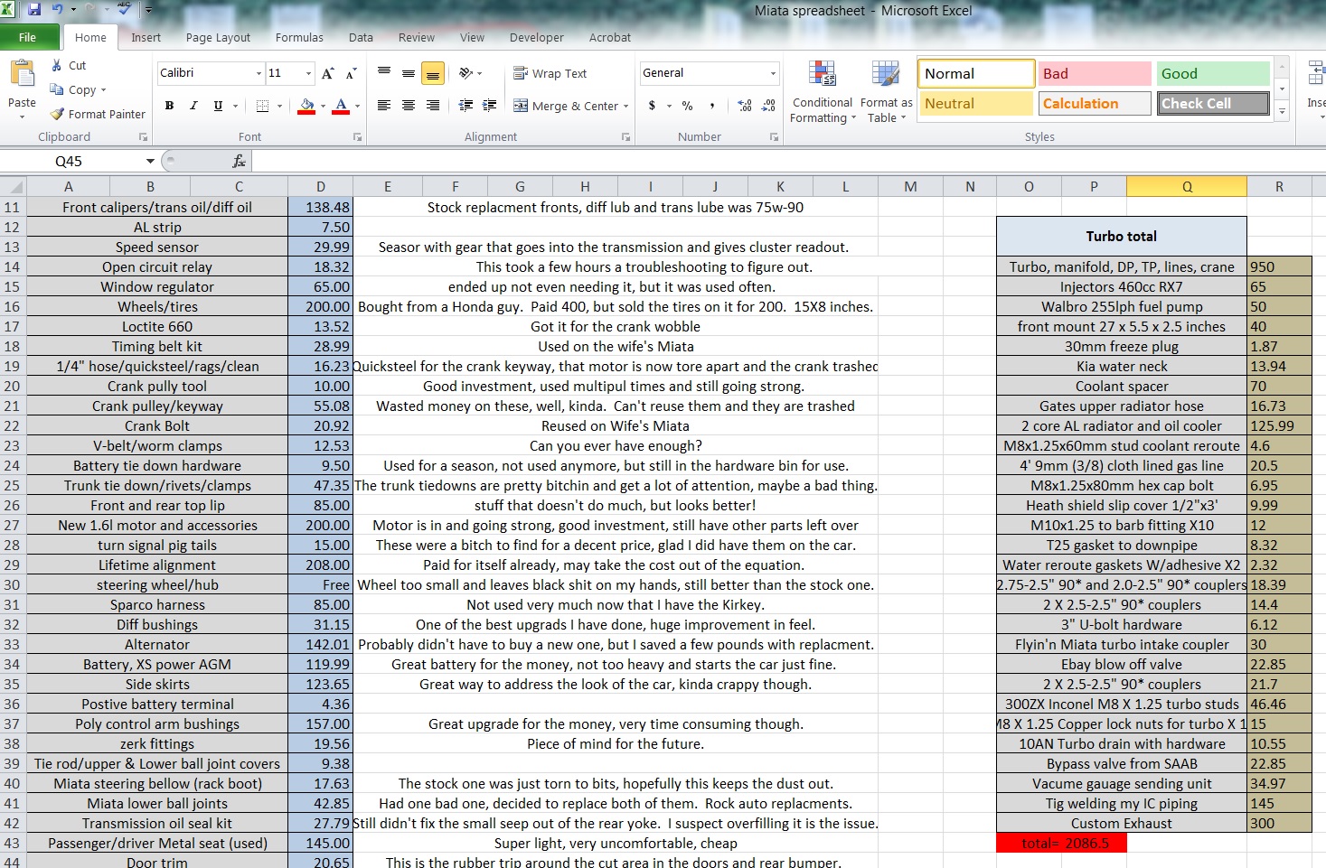Click the Merge & Center button

pos(566,106)
